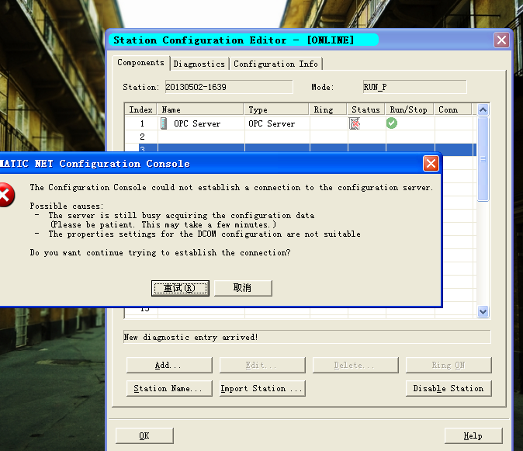The width and height of the screenshot is (523, 451).
Task: Select the highlighted row index '3'
Action: coord(143,148)
